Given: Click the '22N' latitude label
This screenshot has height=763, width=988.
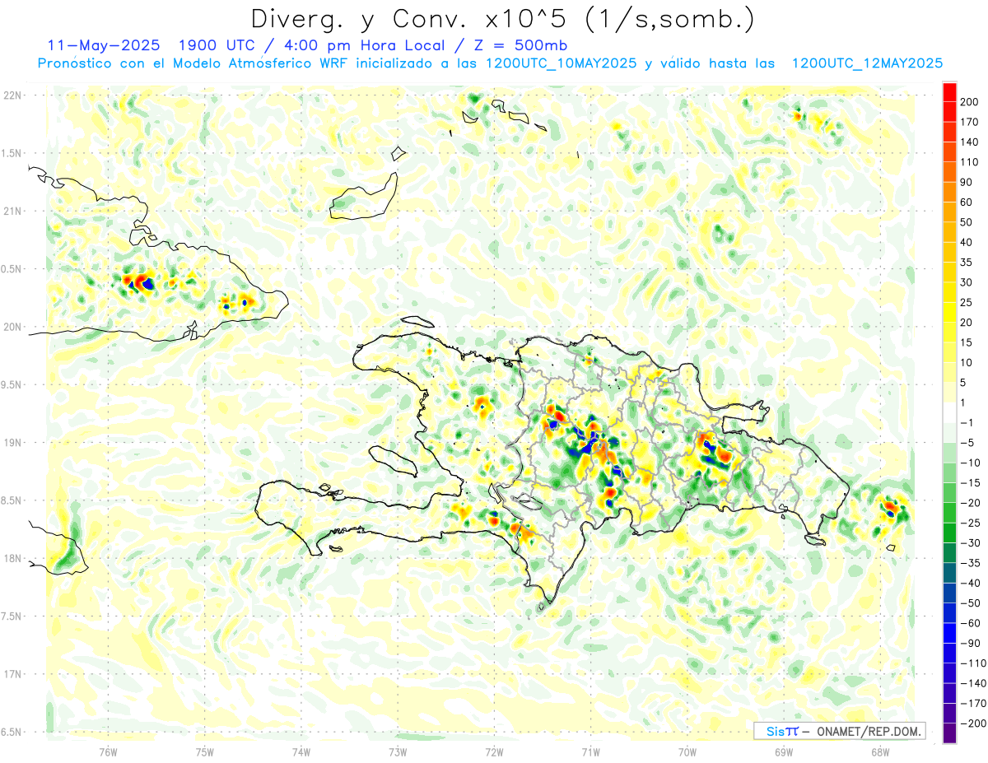Looking at the screenshot, I should pos(13,95).
